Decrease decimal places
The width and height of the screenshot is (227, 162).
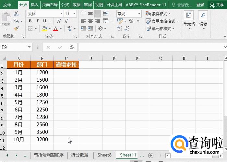coord(127,29)
